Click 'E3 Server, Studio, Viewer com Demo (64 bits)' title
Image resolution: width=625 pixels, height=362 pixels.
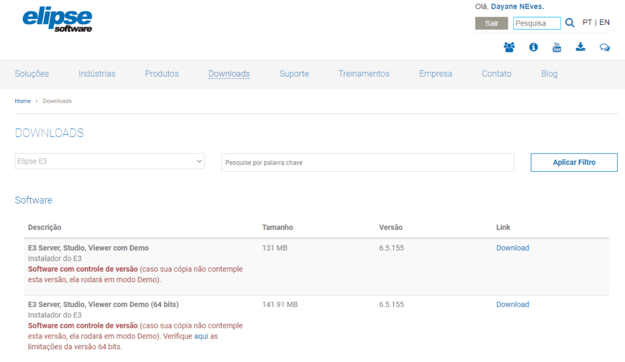click(103, 304)
